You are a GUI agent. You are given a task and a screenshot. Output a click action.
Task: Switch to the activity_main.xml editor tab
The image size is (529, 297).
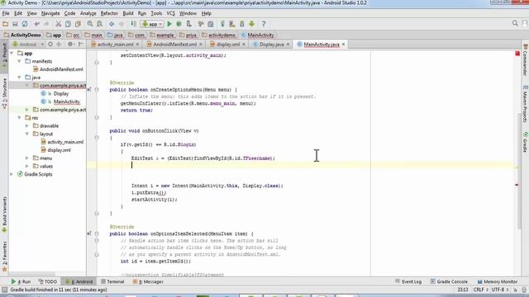pos(115,44)
